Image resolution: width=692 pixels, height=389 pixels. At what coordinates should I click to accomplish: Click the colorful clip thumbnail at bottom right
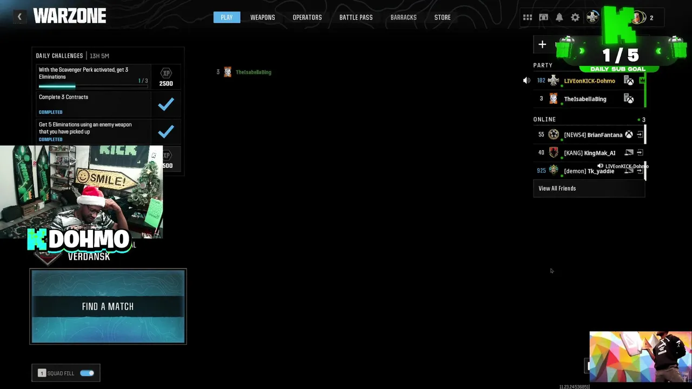(640, 357)
